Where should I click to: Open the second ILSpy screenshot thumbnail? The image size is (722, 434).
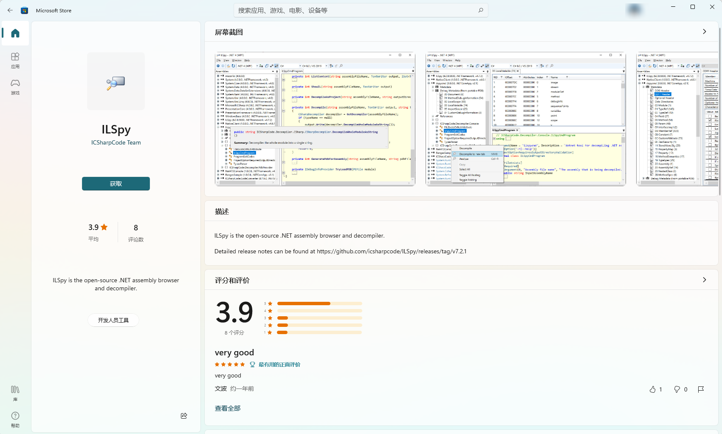point(526,119)
